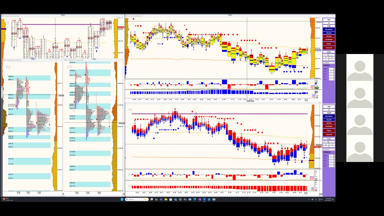This screenshot has height=216, width=384.
Task: Click the Target field in the upper order panel
Action: click(331, 69)
